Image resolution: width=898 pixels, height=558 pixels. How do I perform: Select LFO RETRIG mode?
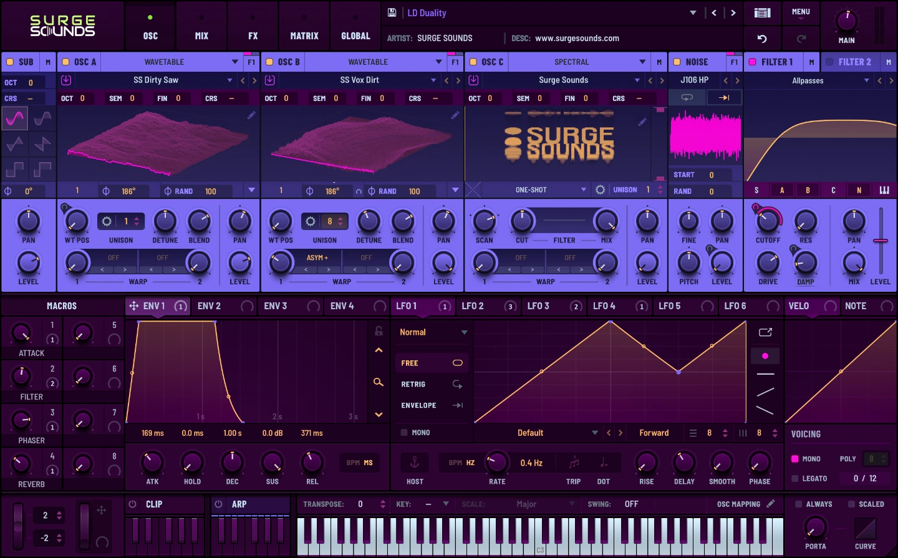tap(431, 384)
